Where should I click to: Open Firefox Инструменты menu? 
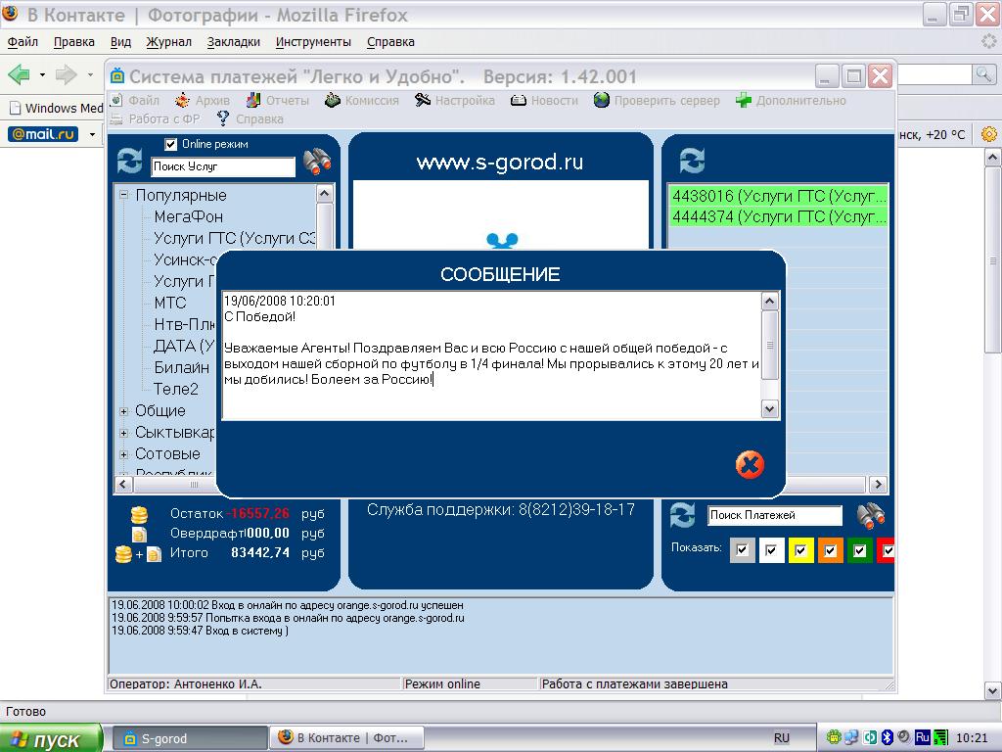coord(313,42)
